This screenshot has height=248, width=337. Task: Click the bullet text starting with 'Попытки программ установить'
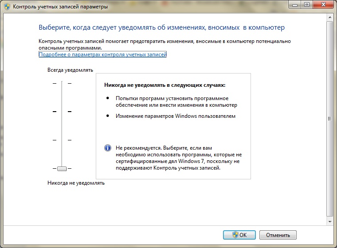pyautogui.click(x=176, y=101)
